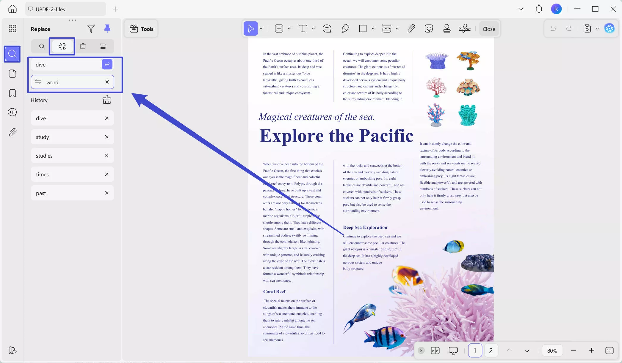Open the comments panel in left sidebar

point(12,112)
